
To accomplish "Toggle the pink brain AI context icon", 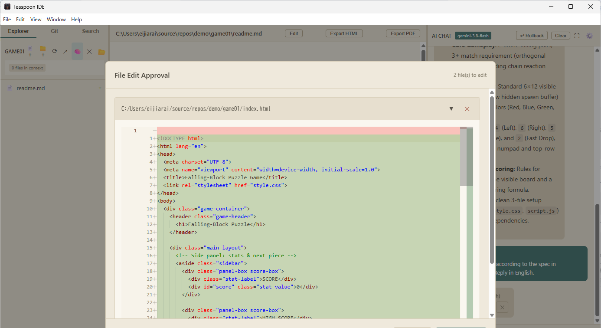I will (x=77, y=51).
